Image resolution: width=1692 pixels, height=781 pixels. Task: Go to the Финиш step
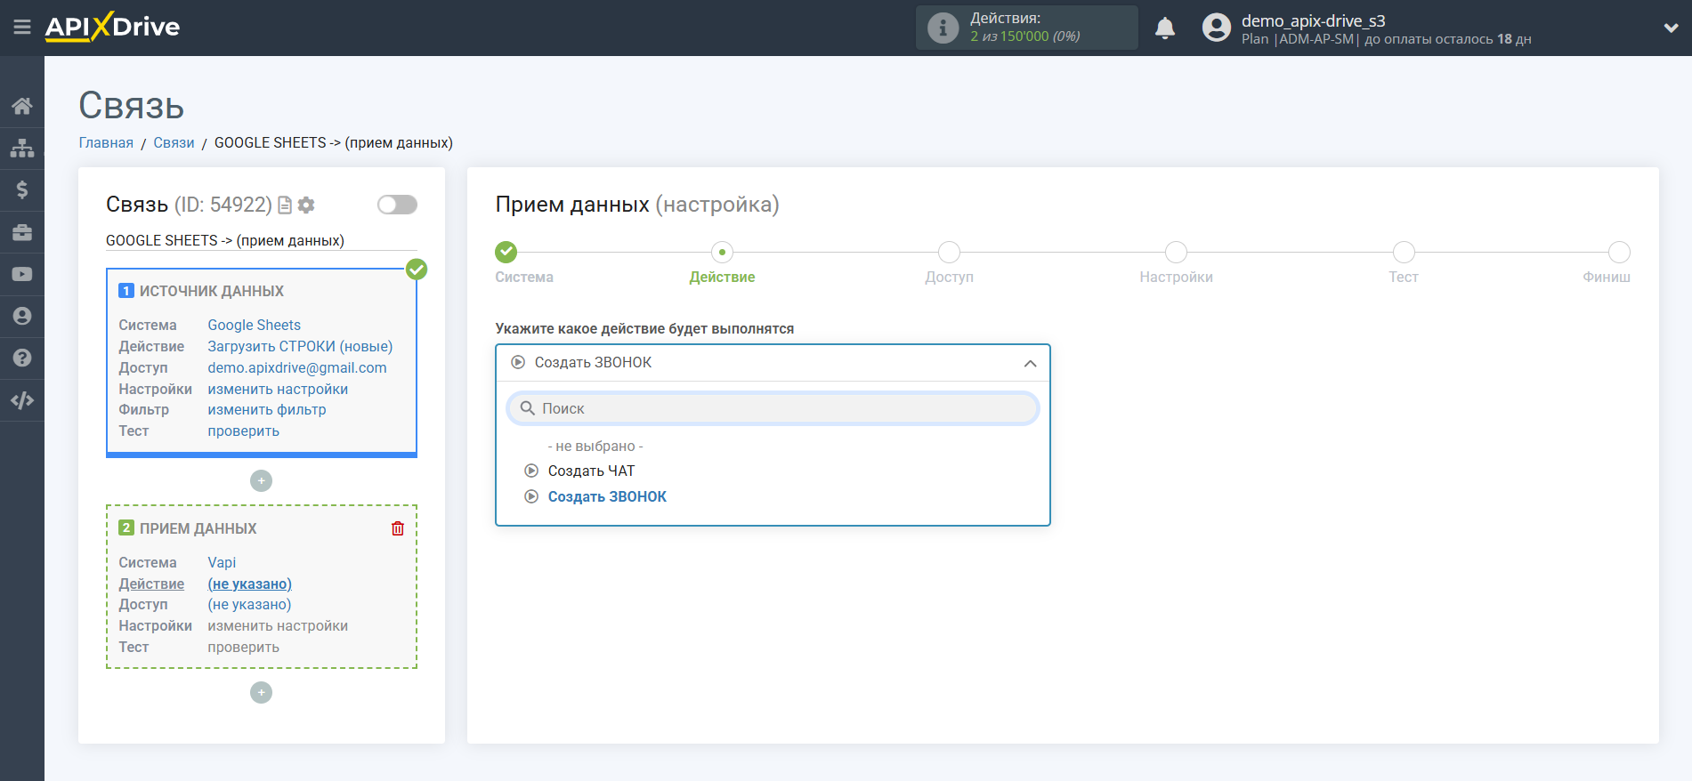click(x=1619, y=253)
